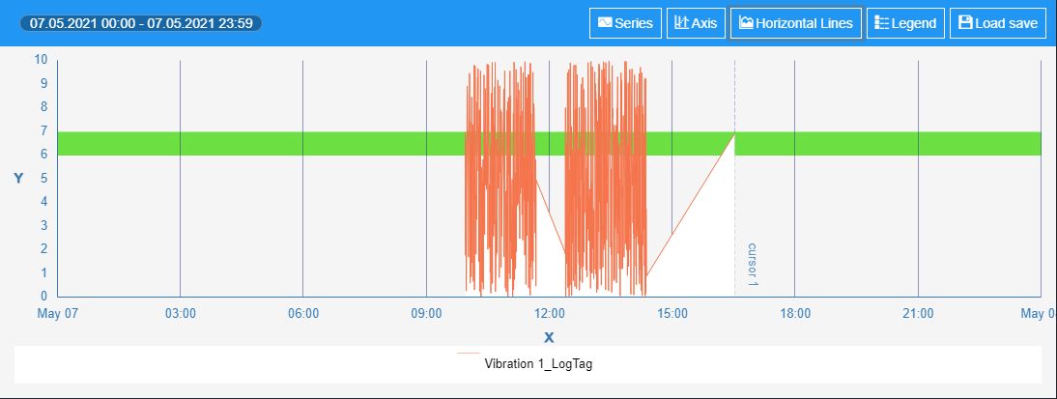Click the Horizontal Lines area-chart icon
This screenshot has width=1057, height=399.
point(746,23)
